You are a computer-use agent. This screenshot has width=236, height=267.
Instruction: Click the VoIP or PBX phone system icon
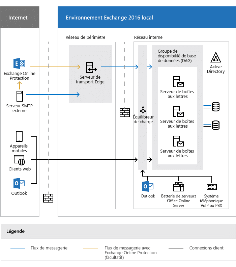212,187
